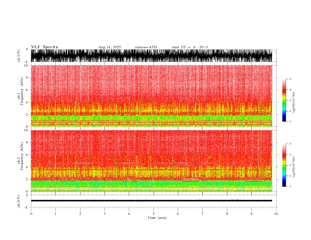Click the ch.1 'Frequency (kHz)' axis label
311x240 pixels.
22,91
